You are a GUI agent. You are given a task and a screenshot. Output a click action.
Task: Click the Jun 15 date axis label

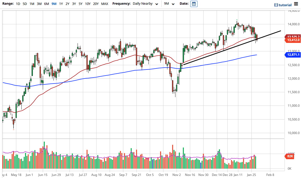coord(43,175)
